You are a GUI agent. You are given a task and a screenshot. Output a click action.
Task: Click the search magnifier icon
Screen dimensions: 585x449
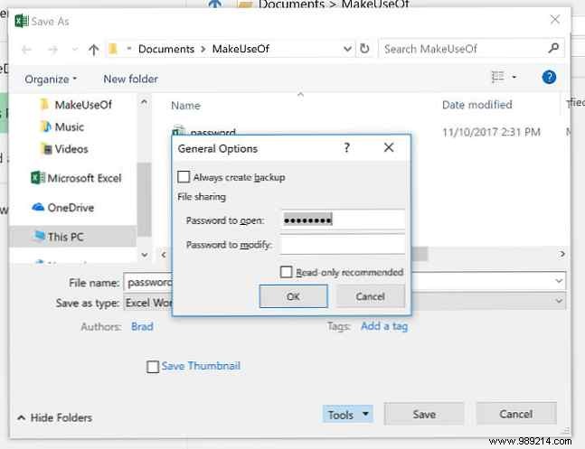click(x=553, y=48)
